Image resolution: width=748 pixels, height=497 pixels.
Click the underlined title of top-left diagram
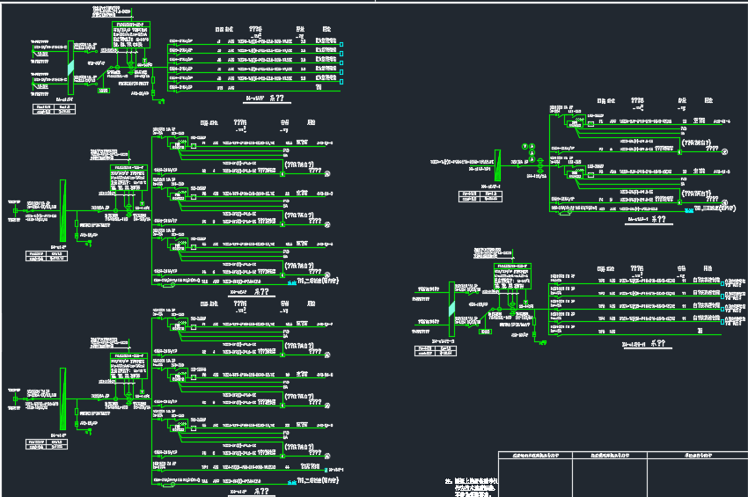(255, 100)
